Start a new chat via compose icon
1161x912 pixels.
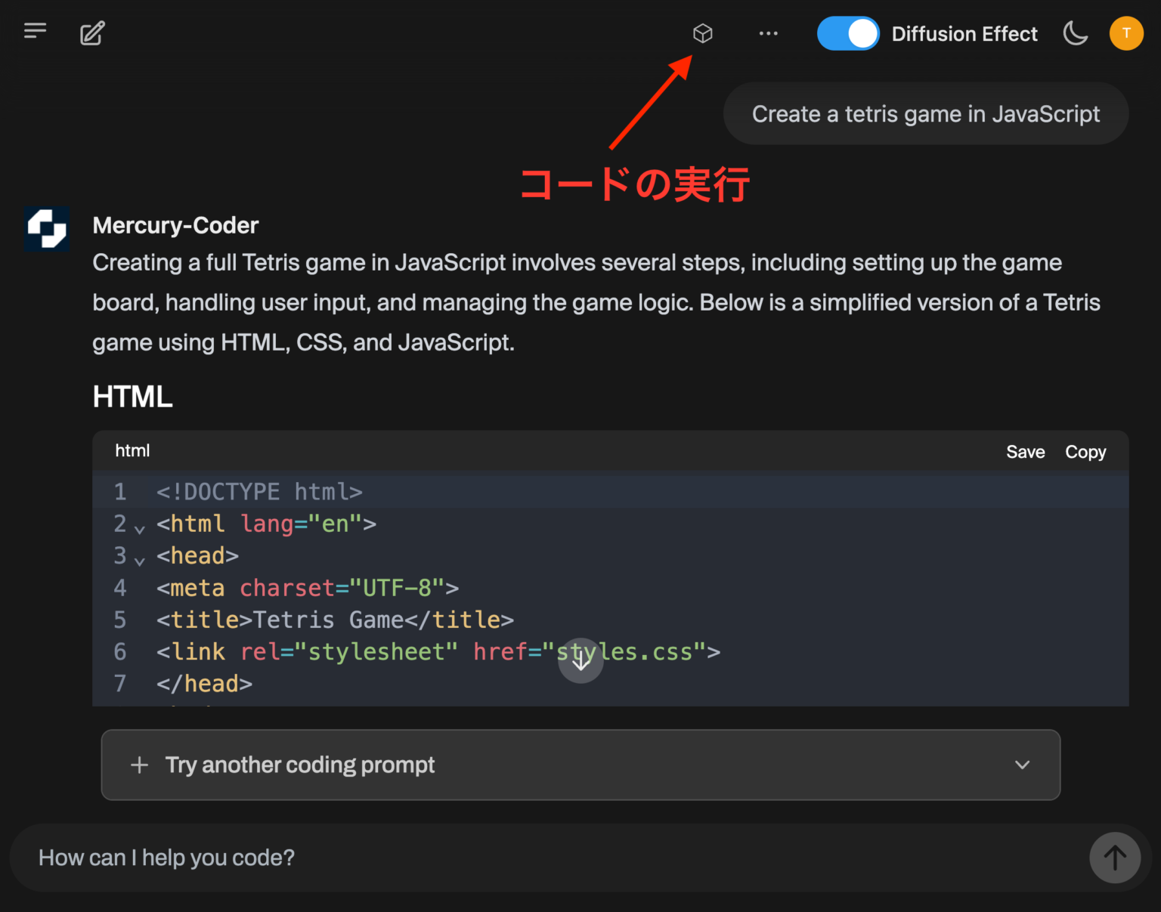click(91, 33)
